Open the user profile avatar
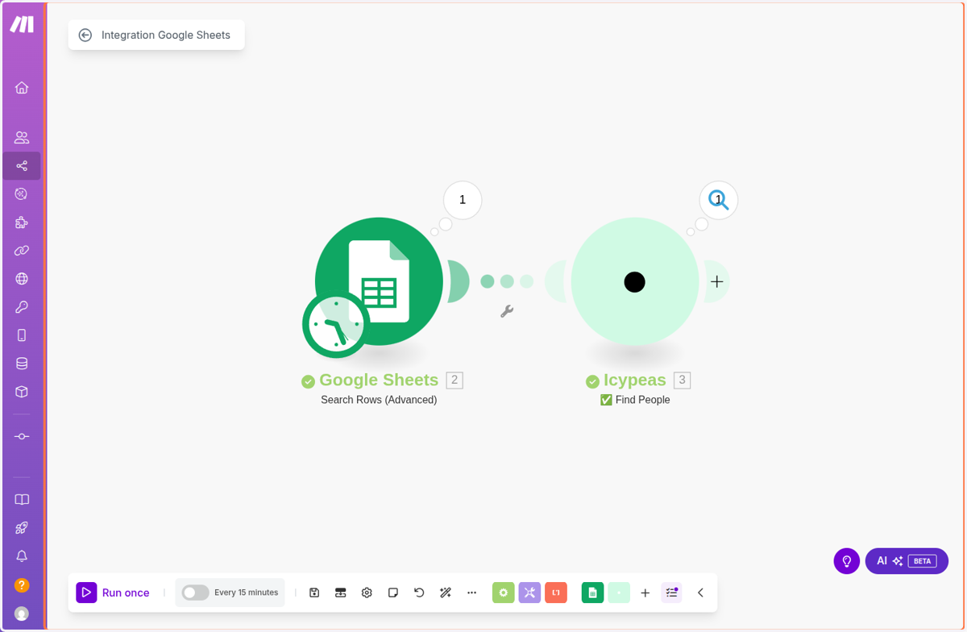This screenshot has height=632, width=967. click(x=22, y=613)
